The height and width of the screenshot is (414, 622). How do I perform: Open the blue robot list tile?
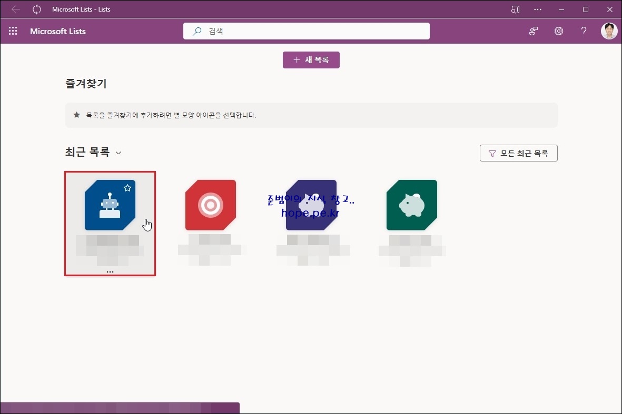point(110,205)
